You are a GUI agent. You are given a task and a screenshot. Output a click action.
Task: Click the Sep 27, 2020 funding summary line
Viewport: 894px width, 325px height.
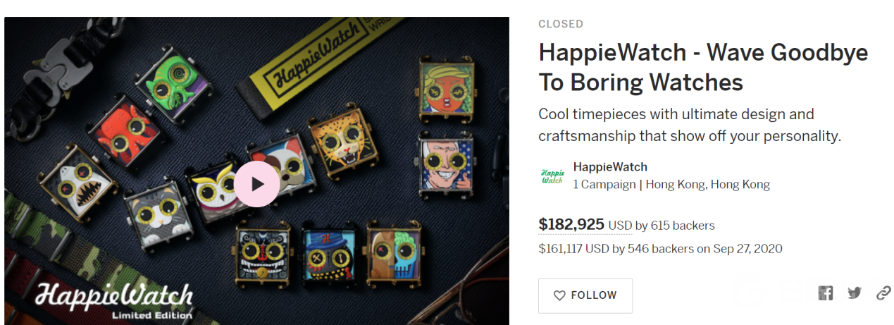pyautogui.click(x=660, y=248)
